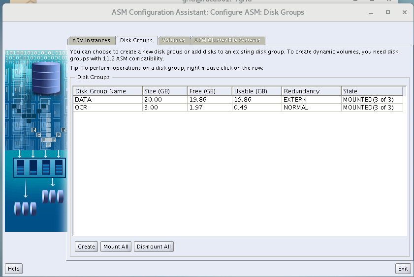
Task: Minimize the ASM Configuration Assistant window
Action: coord(371,12)
